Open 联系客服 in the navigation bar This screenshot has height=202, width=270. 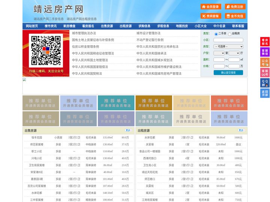tap(238, 26)
